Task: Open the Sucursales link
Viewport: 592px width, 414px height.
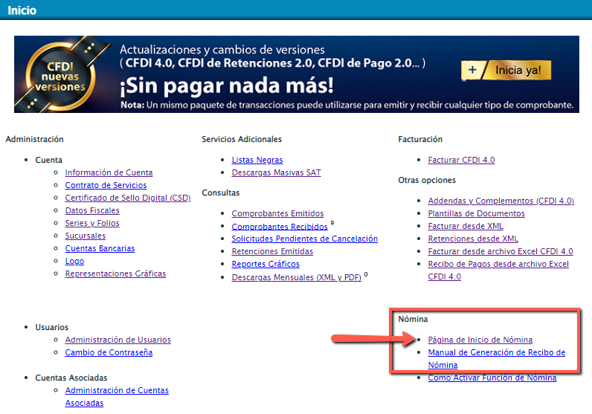Action: [x=86, y=236]
